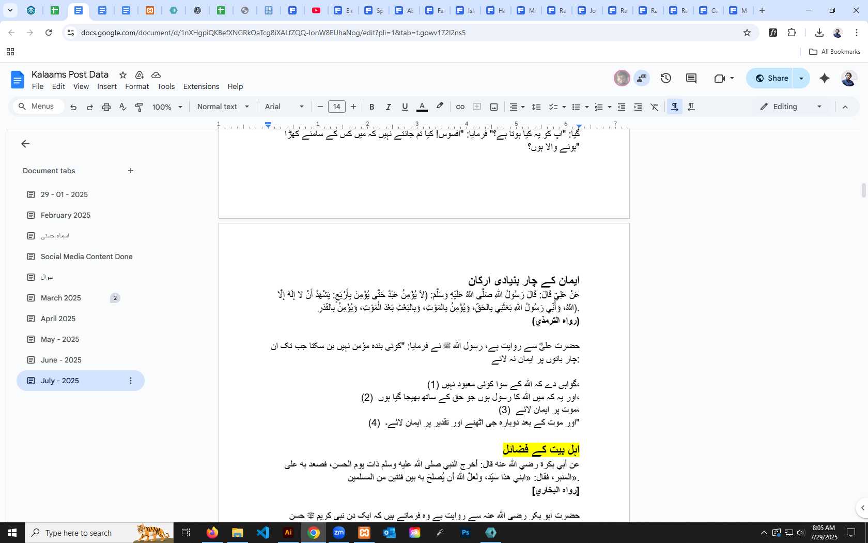This screenshot has width=868, height=543.
Task: Toggle italic formatting
Action: pos(388,107)
